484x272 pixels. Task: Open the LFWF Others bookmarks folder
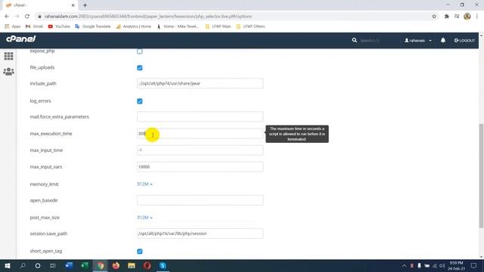[x=250, y=26]
